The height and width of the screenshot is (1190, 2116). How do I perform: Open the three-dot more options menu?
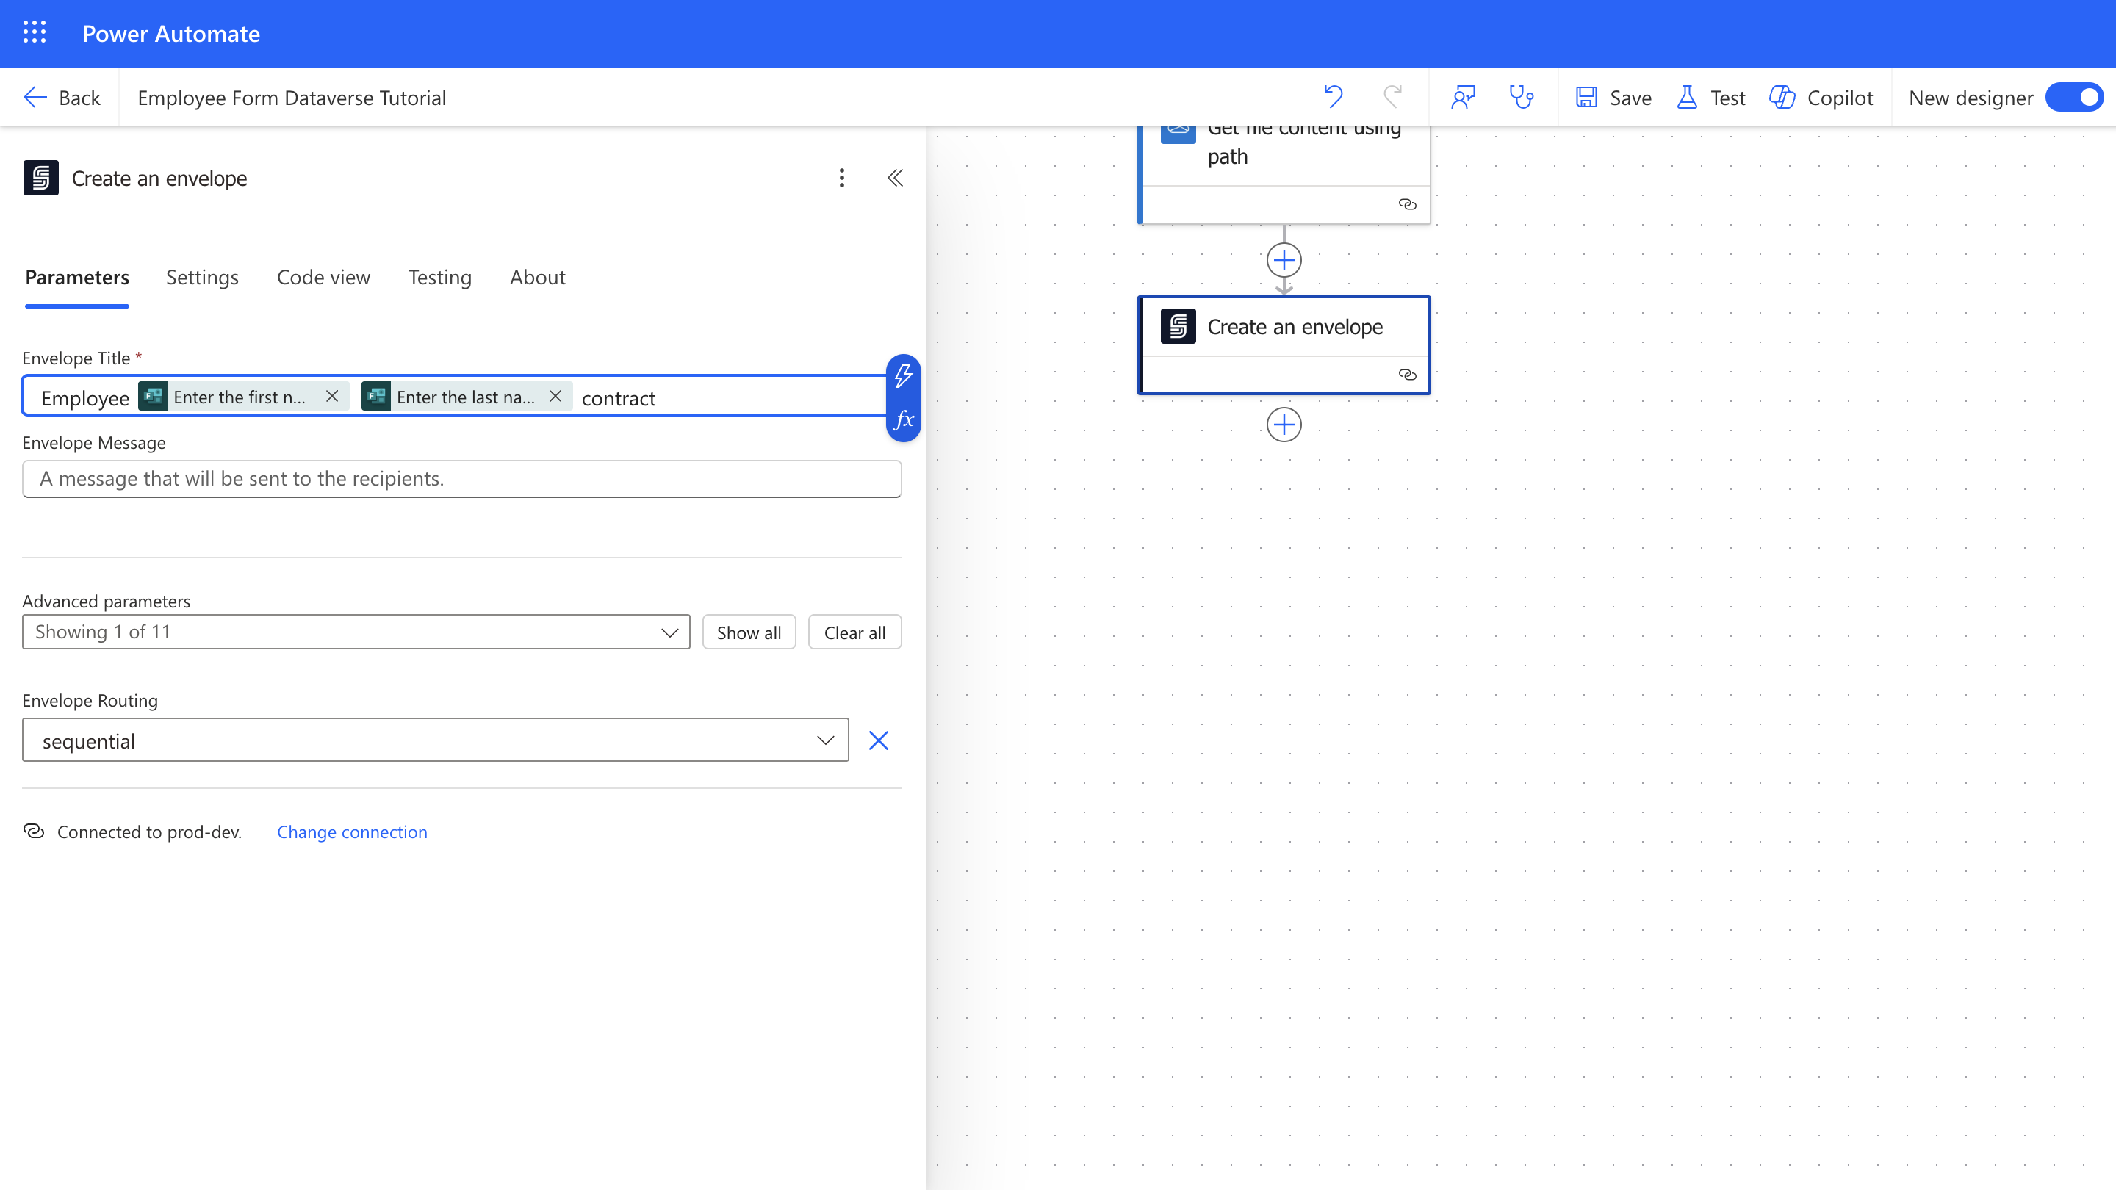pyautogui.click(x=841, y=178)
